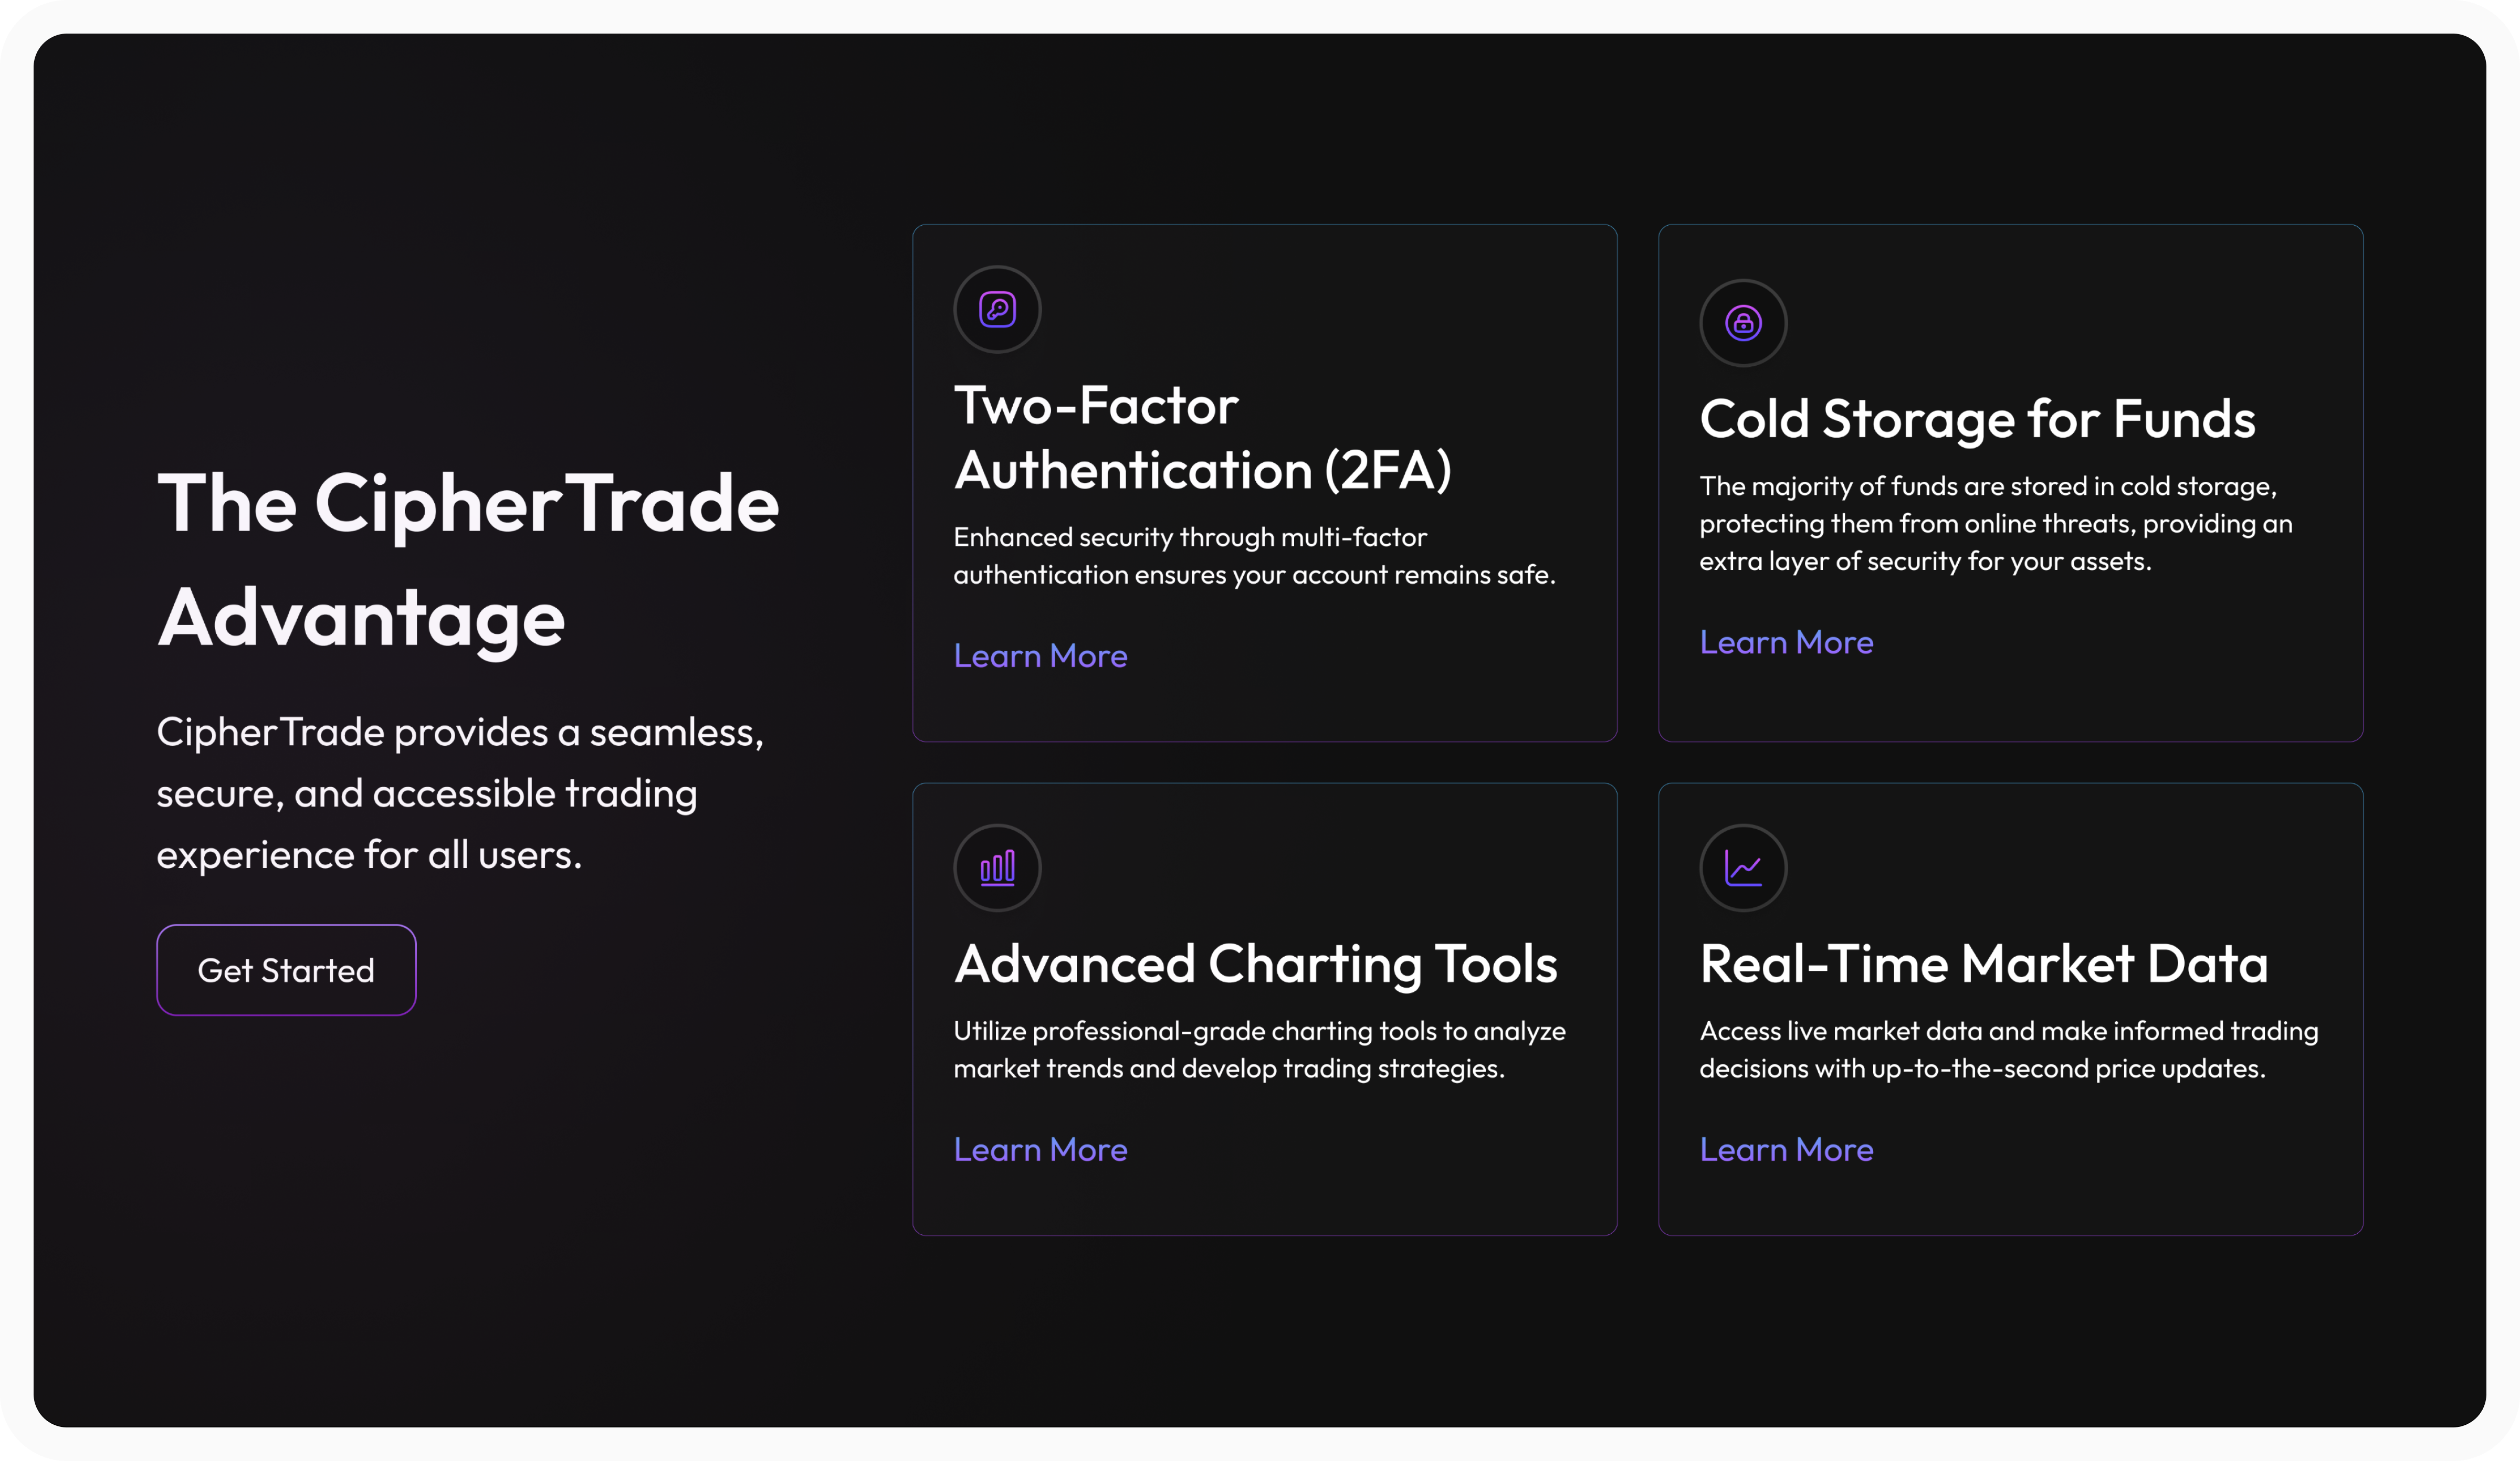The width and height of the screenshot is (2520, 1461).
Task: Click the key icon on the Two-Factor Authentication card
Action: (x=997, y=310)
